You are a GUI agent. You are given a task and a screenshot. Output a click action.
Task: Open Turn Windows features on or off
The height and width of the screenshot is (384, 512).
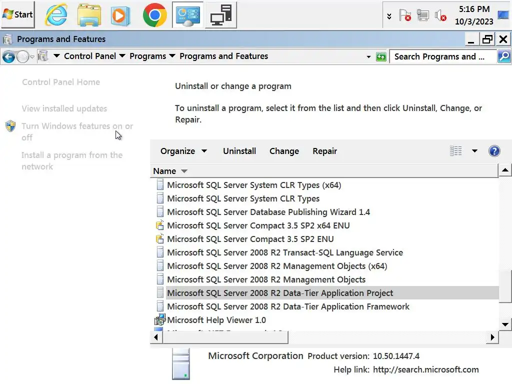pyautogui.click(x=77, y=131)
